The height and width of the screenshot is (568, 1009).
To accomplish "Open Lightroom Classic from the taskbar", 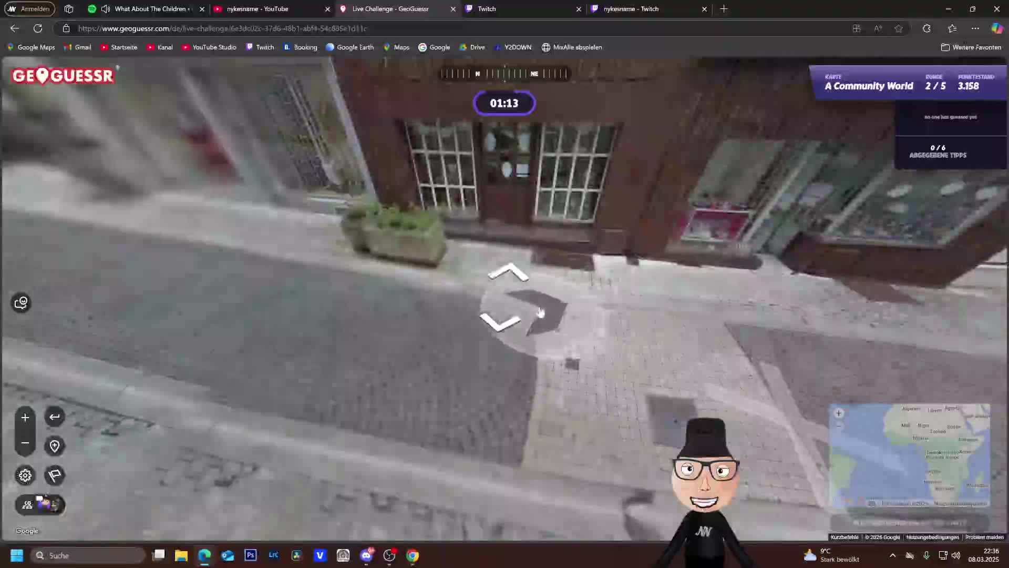I will tap(274, 555).
